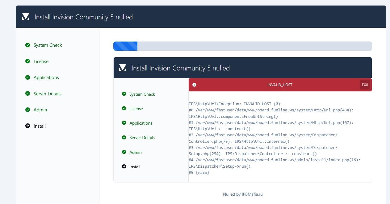Click trace text 'IPS\Dispatcher\Setup->run()'

coord(220,166)
